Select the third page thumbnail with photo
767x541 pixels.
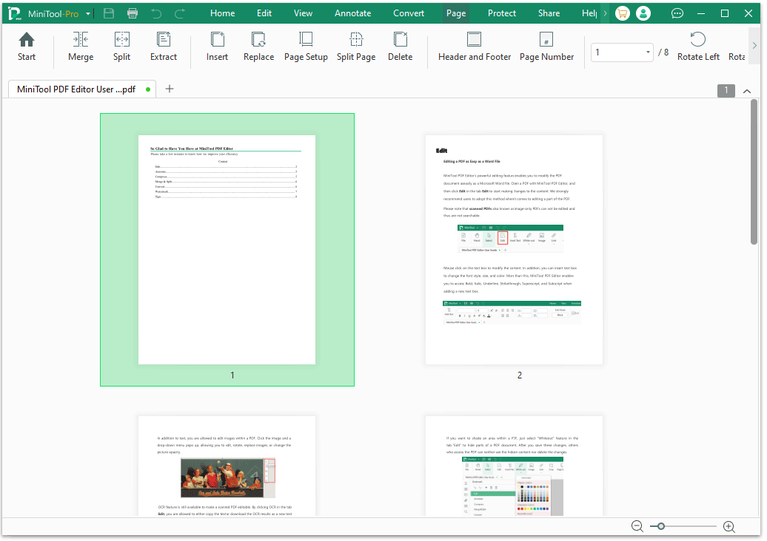(227, 466)
